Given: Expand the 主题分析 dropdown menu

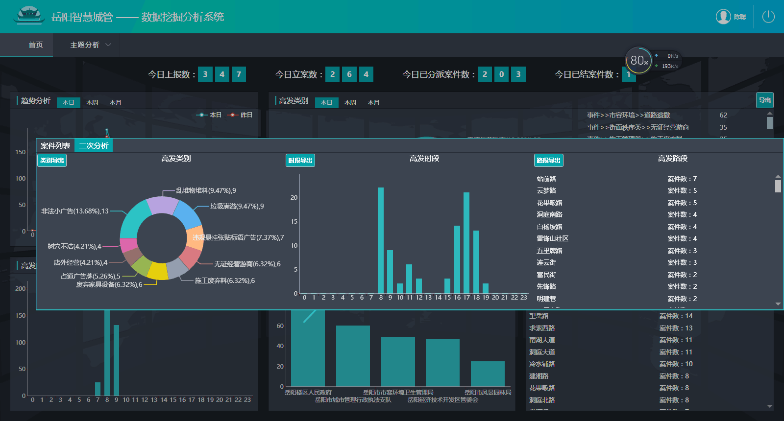Looking at the screenshot, I should 91,45.
